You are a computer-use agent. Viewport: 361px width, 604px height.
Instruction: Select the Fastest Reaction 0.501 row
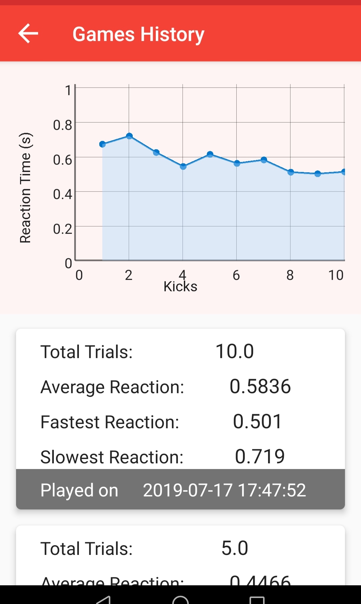coord(180,422)
